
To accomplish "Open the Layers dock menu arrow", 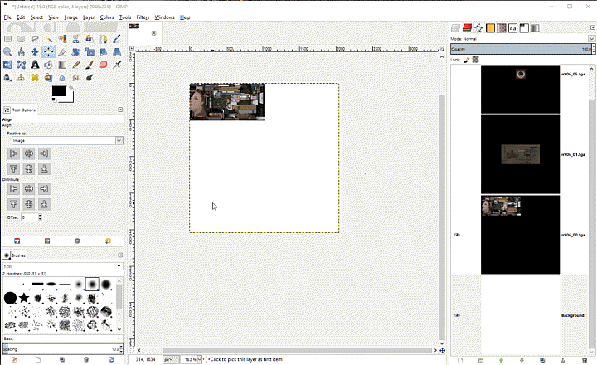I will click(x=592, y=27).
